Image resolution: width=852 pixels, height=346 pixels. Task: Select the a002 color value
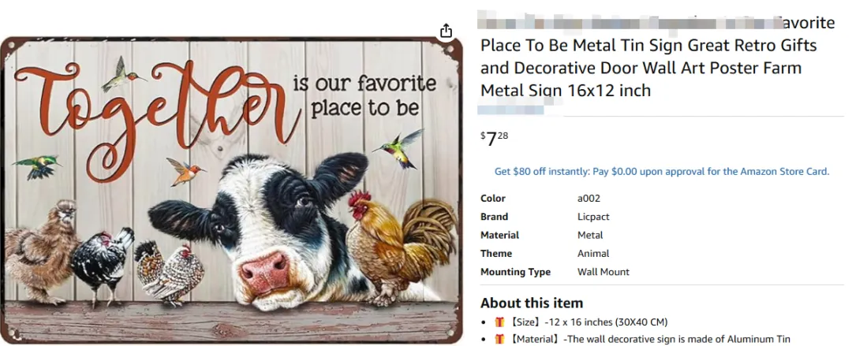coord(589,199)
